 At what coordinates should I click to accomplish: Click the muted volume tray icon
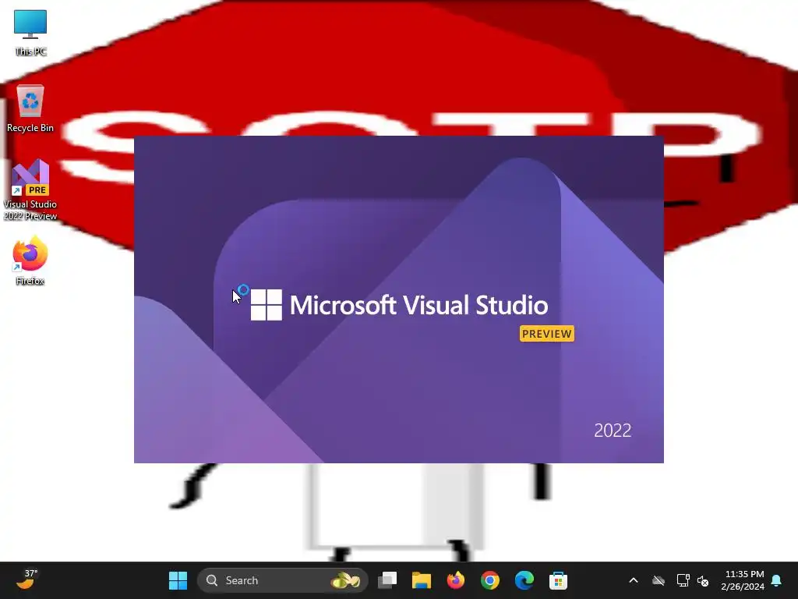click(x=703, y=580)
